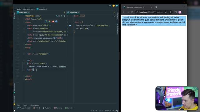The height and width of the screenshot is (112, 200).
Task: Bookmark this page with star icon
Action: pos(170,12)
